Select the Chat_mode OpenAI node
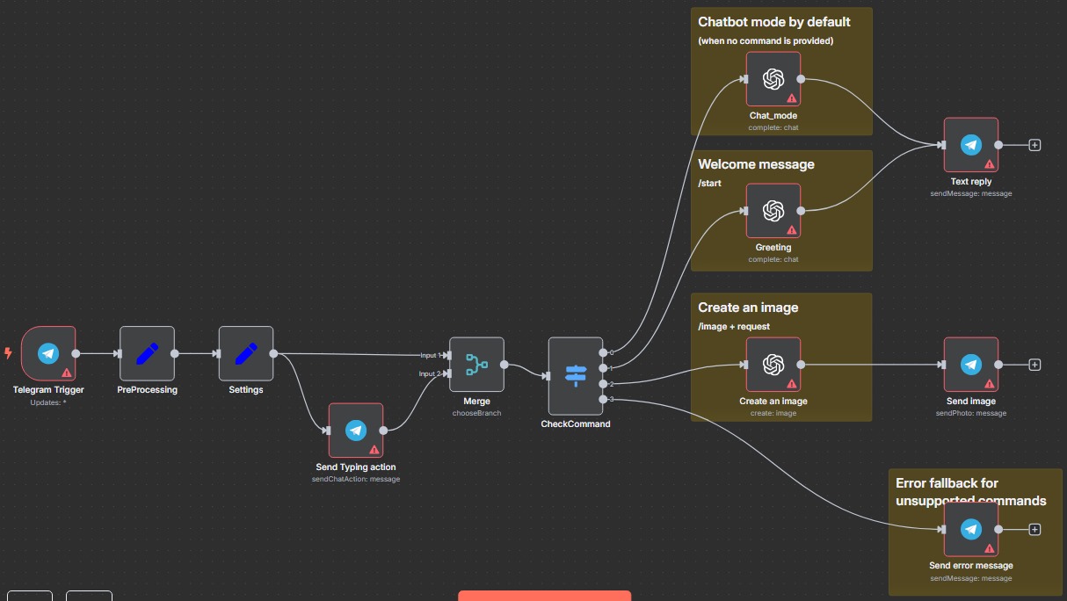 tap(773, 79)
